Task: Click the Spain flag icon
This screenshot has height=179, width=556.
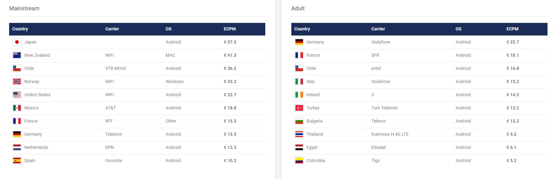Action: pos(17,161)
